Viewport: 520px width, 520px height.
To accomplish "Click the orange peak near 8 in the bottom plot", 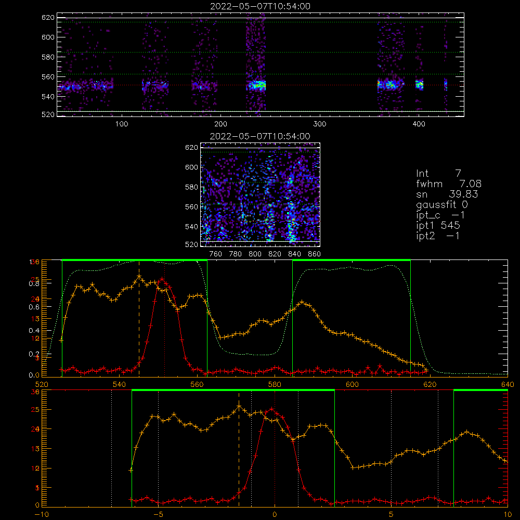I will click(x=467, y=432).
